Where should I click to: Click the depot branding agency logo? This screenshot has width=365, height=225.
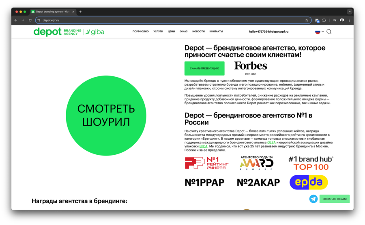tap(57, 32)
